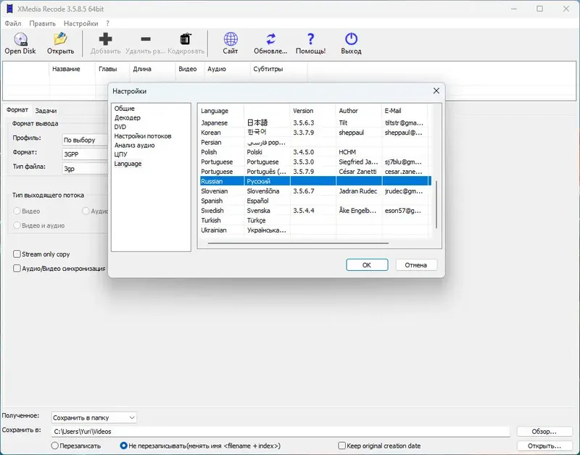Image resolution: width=580 pixels, height=455 pixels.
Task: Open the Формат 3GPP combo box
Action: click(x=86, y=154)
